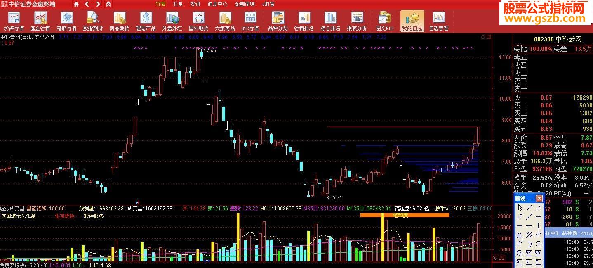Select arrow line tool in 画线 palette
Image resolution: width=593 pixels, height=268 pixels.
pos(520,217)
